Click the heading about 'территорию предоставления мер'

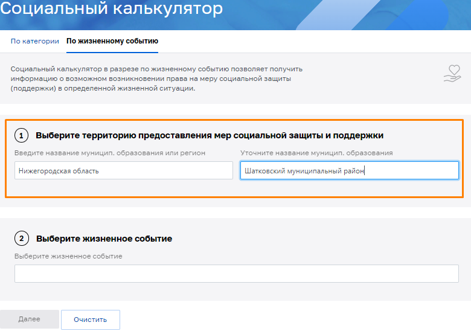[x=210, y=135]
